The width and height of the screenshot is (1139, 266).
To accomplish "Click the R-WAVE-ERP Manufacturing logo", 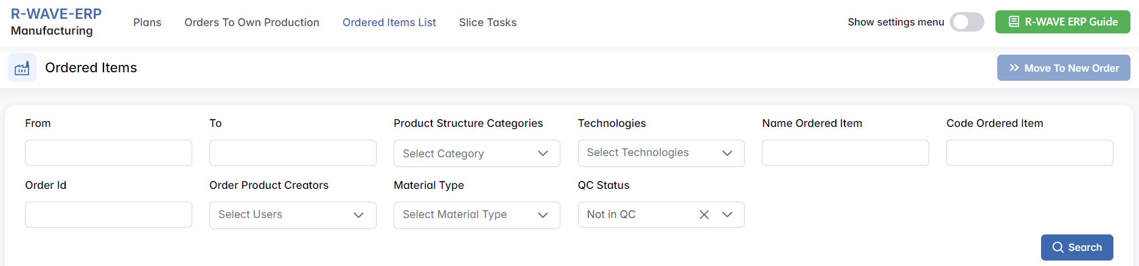I will pyautogui.click(x=56, y=22).
